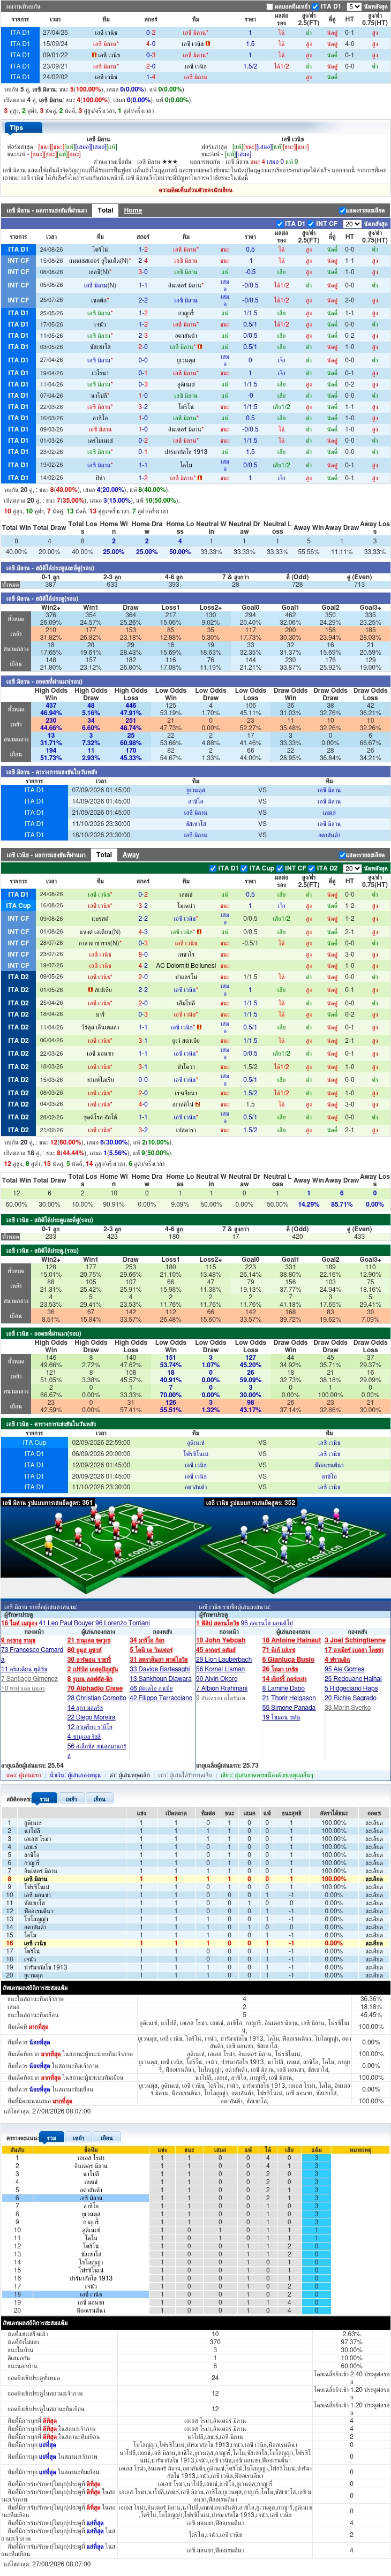Toggle the INT CF filter next to the Home tab
The height and width of the screenshot is (2576, 391).
click(312, 224)
